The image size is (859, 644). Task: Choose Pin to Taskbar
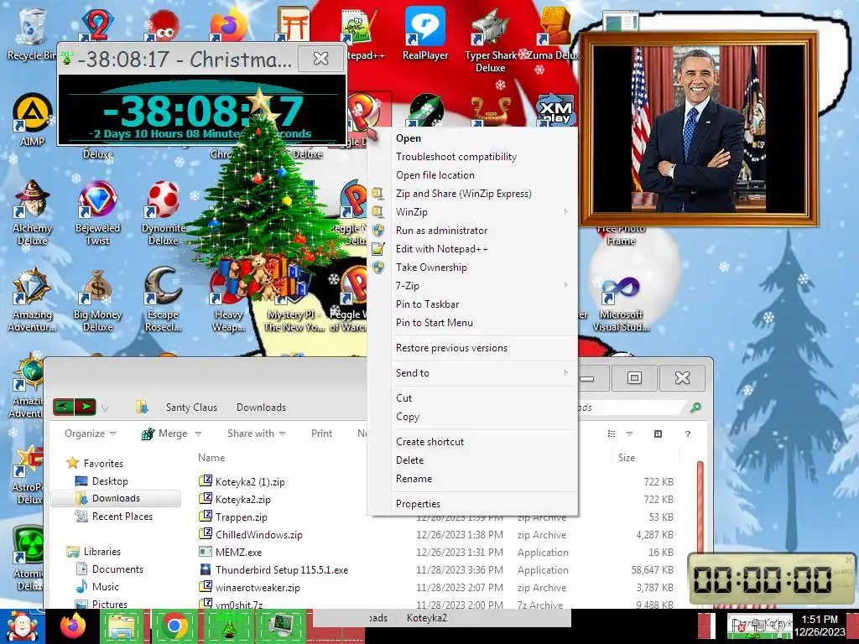[x=473, y=304]
